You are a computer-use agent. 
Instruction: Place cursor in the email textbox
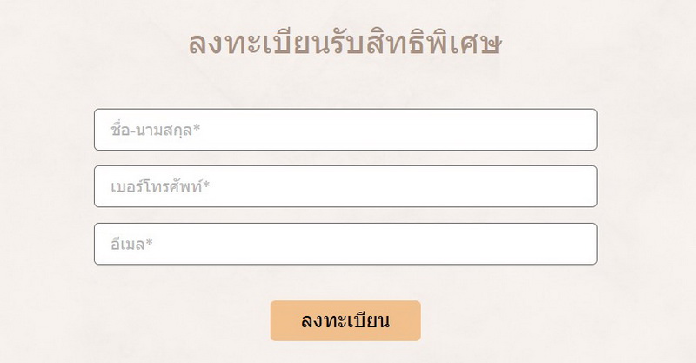click(345, 244)
